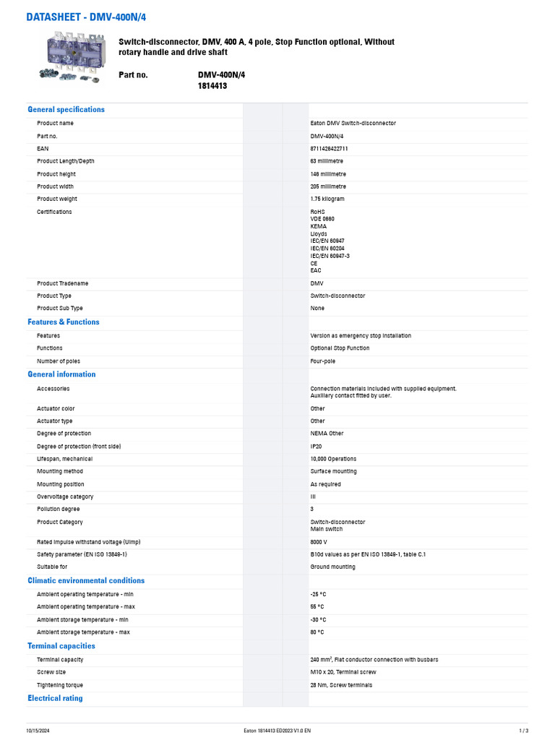
Task: Click the page number 1 / 3 footer
Action: tap(524, 731)
